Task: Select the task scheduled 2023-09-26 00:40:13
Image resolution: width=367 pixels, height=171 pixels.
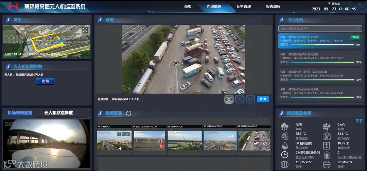Action: coord(320,58)
